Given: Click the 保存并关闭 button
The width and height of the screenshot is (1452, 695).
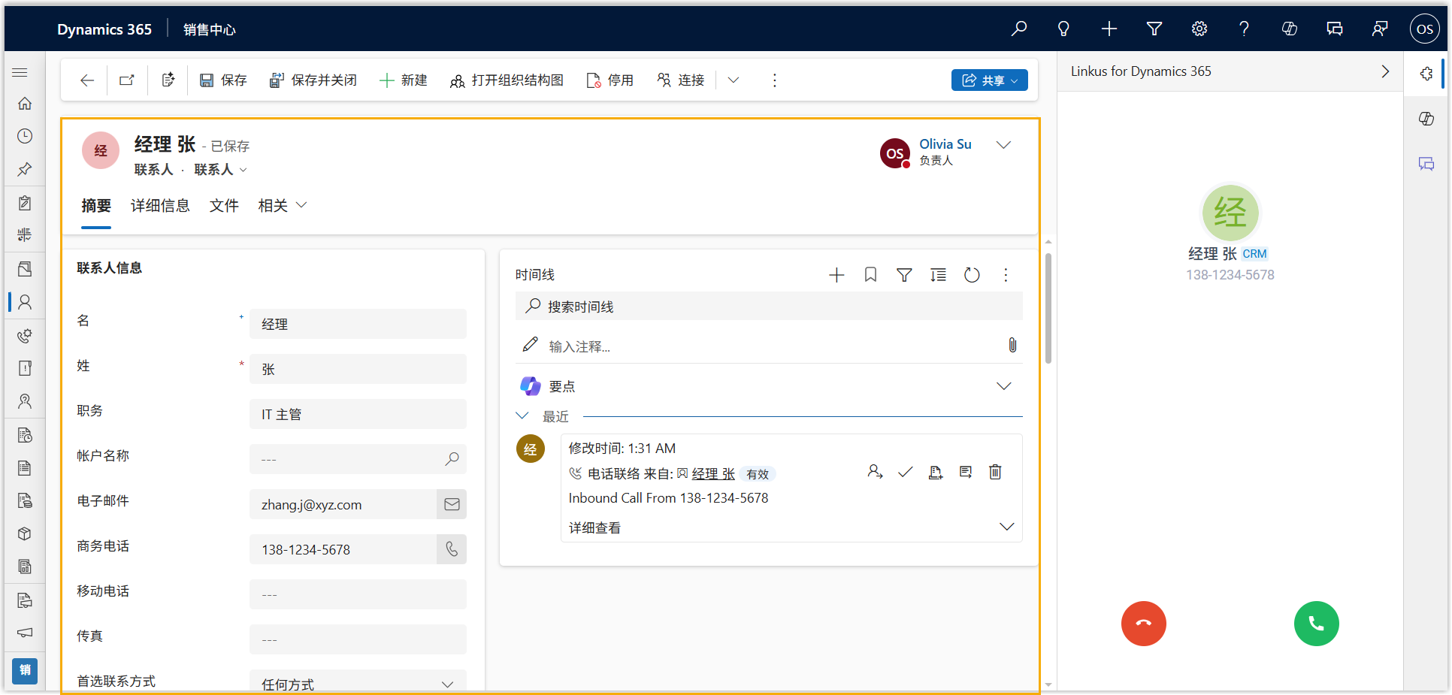Looking at the screenshot, I should coord(313,80).
